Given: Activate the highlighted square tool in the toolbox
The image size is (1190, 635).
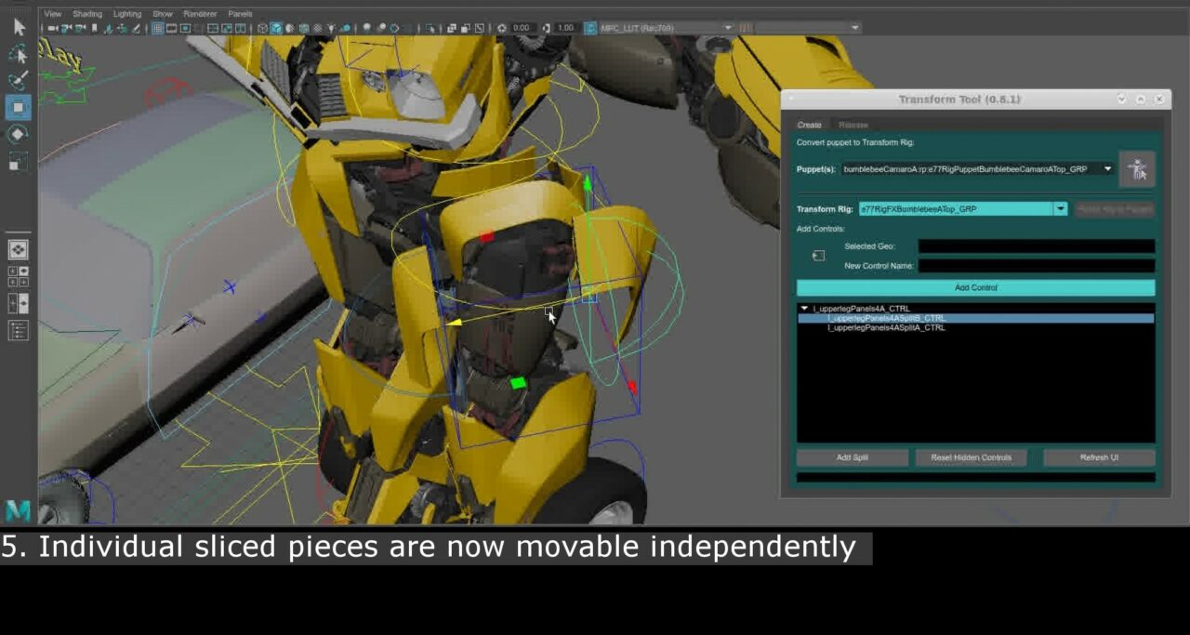Looking at the screenshot, I should click(x=18, y=107).
